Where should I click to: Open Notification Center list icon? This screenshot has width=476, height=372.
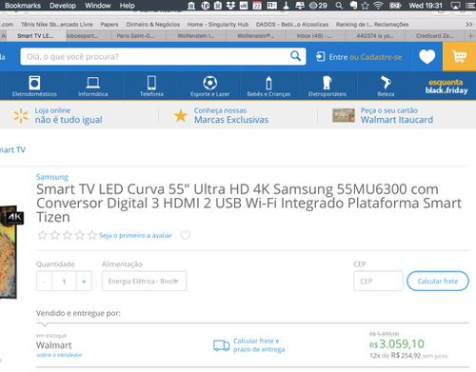point(470,6)
